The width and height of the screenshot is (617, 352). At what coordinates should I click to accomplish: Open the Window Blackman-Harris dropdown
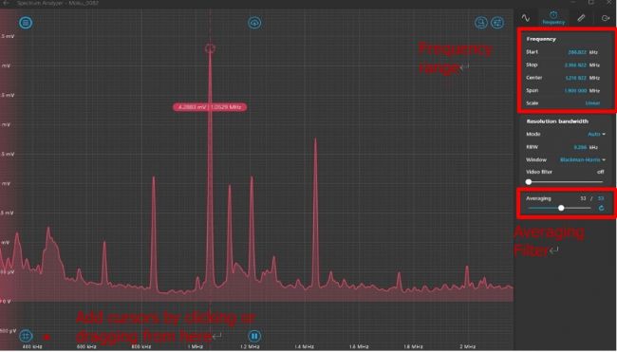[583, 159]
